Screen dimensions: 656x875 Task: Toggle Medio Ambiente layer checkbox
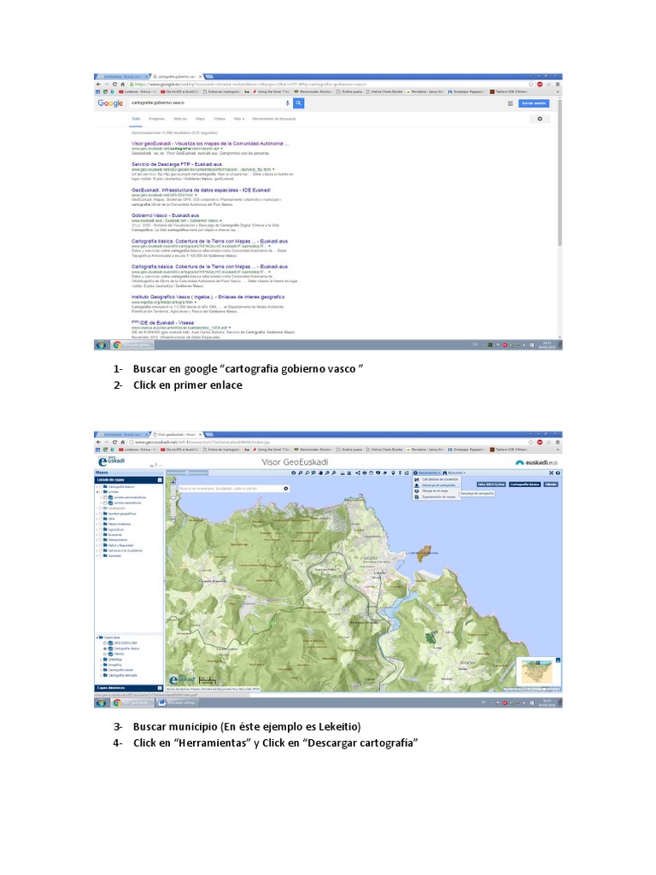101,524
